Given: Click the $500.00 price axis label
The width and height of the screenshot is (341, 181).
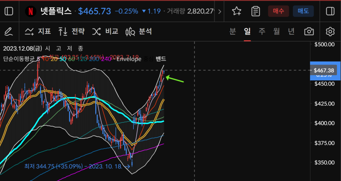Looking at the screenshot, I should [x=324, y=44].
